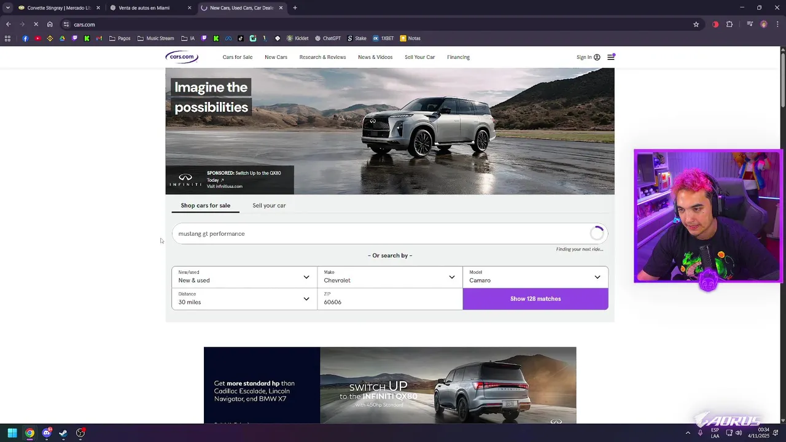Open the TikTok bookmark icon
The image size is (786, 442).
240,38
